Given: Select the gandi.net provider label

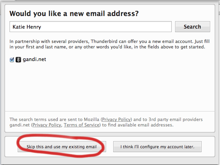Looking at the screenshot, I should 34,59.
